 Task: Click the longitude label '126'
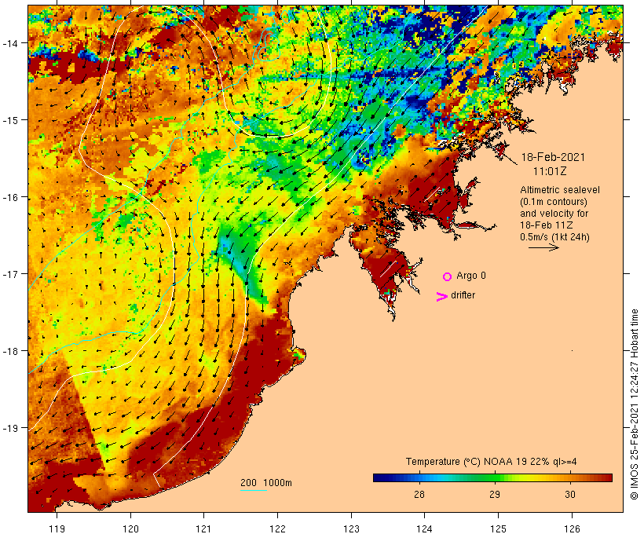[x=572, y=529]
